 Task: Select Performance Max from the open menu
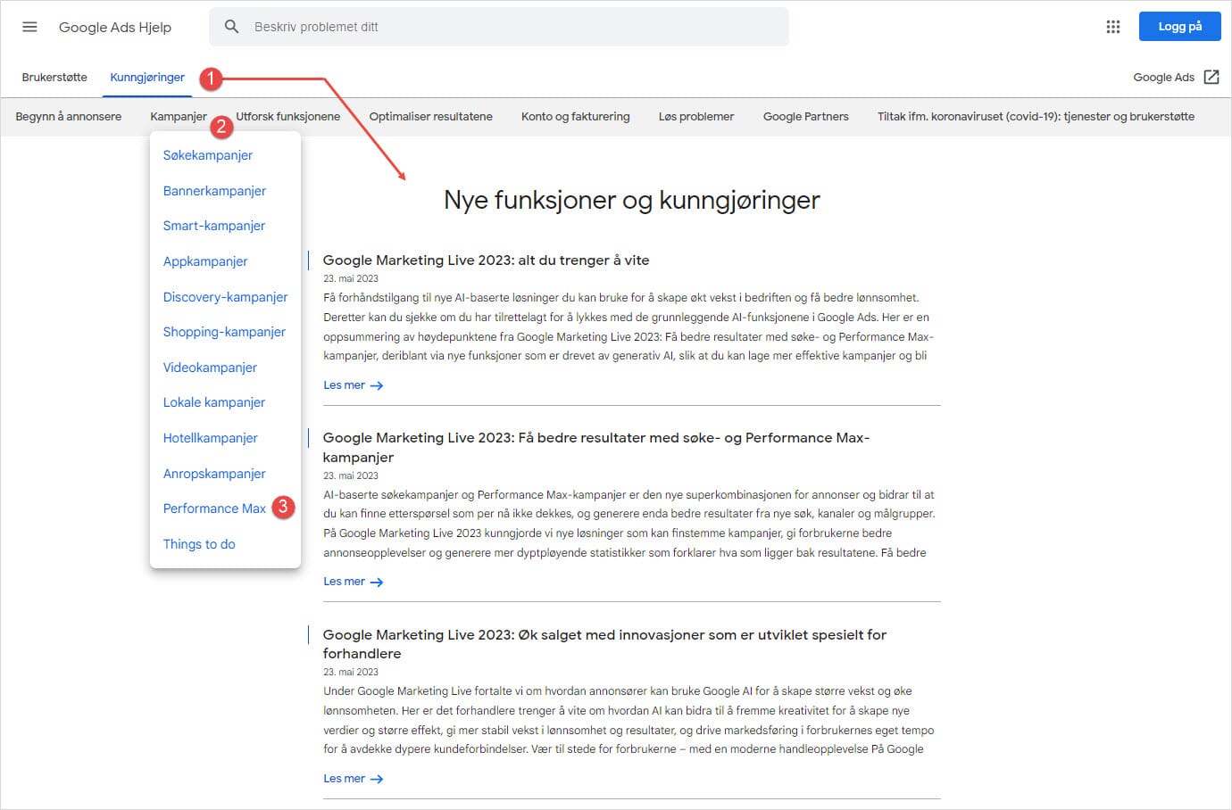[214, 508]
